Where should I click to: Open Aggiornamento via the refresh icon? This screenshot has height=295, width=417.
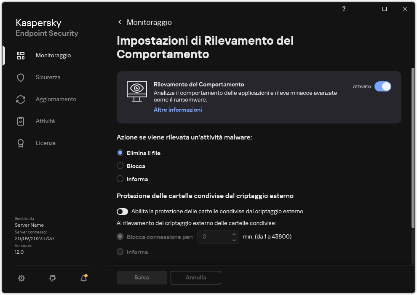point(21,99)
